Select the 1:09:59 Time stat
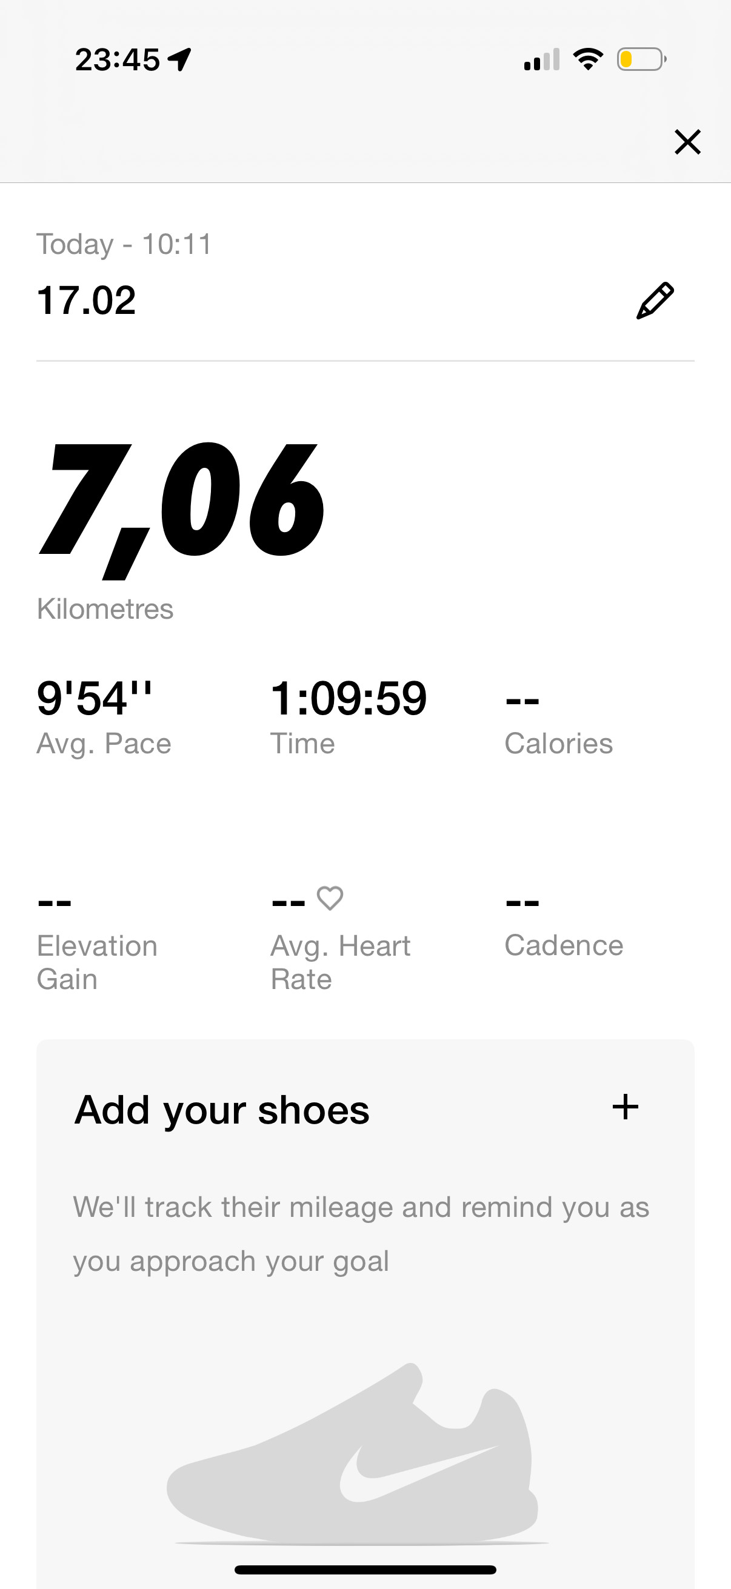 (x=349, y=717)
